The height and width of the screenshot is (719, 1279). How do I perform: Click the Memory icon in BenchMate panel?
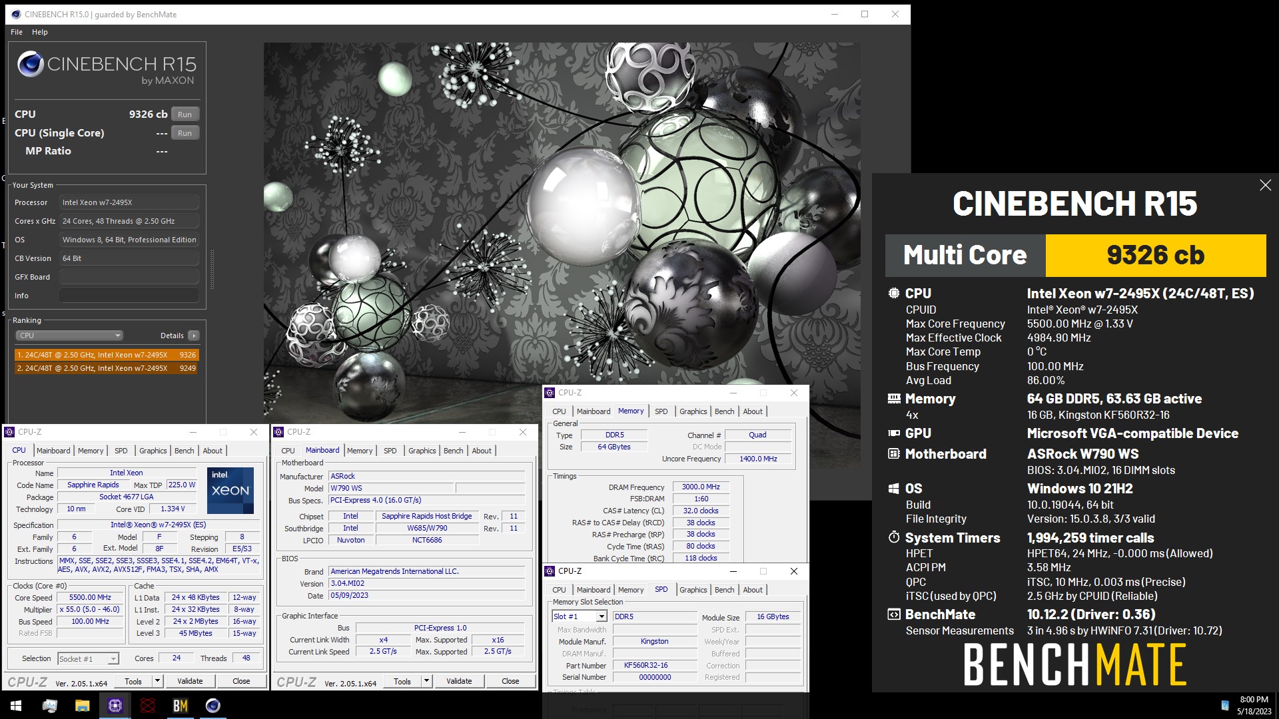click(x=894, y=398)
